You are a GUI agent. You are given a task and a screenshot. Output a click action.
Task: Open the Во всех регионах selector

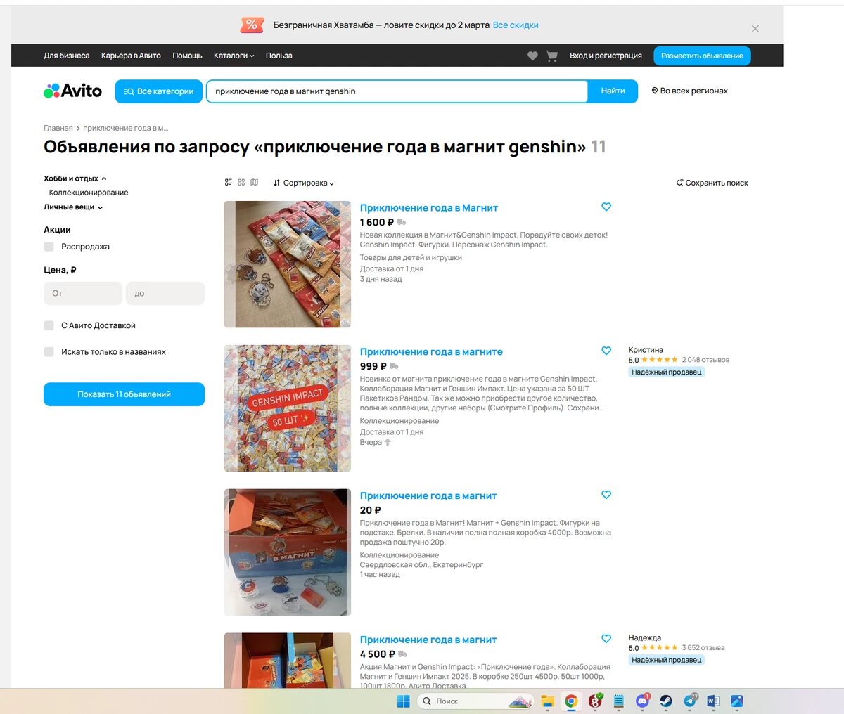pos(690,91)
